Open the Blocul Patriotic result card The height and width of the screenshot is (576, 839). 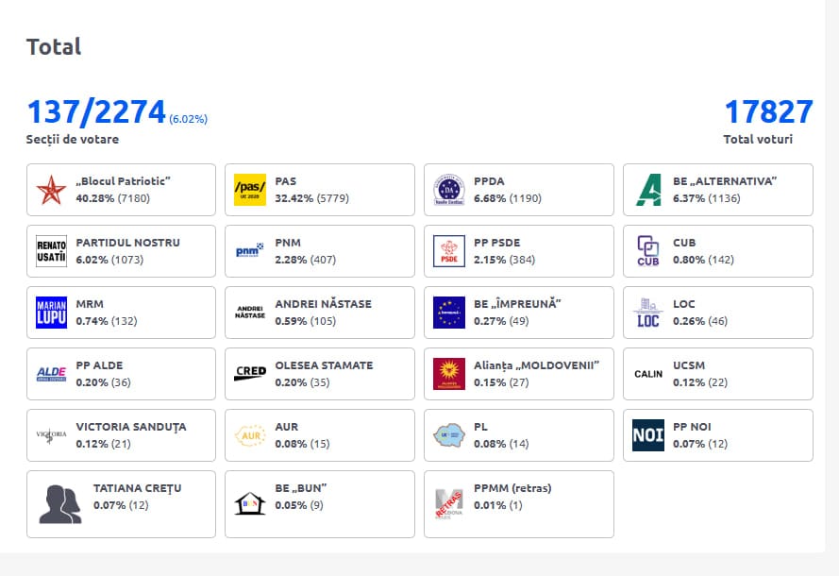tap(121, 190)
